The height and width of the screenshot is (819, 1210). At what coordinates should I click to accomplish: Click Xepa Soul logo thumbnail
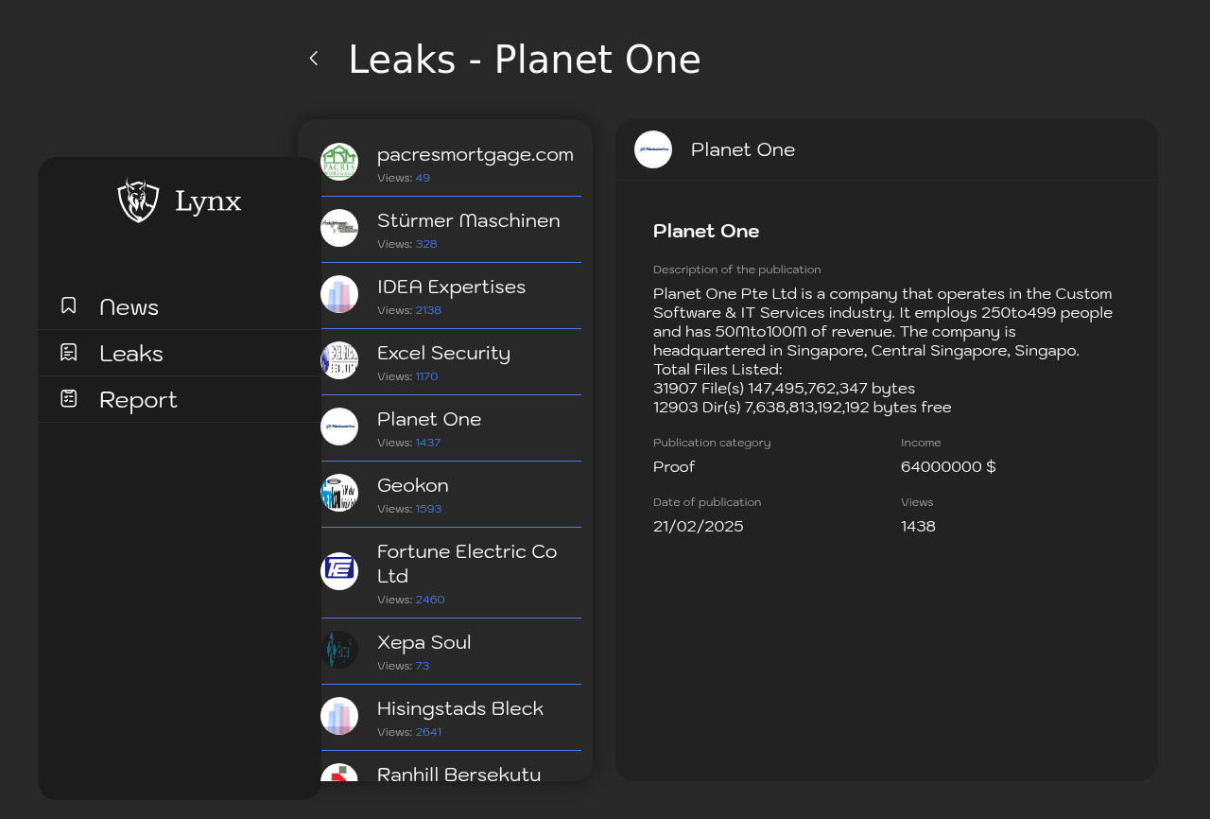[x=339, y=650]
